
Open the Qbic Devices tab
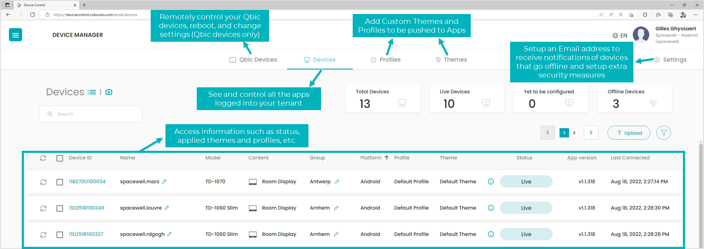(253, 60)
